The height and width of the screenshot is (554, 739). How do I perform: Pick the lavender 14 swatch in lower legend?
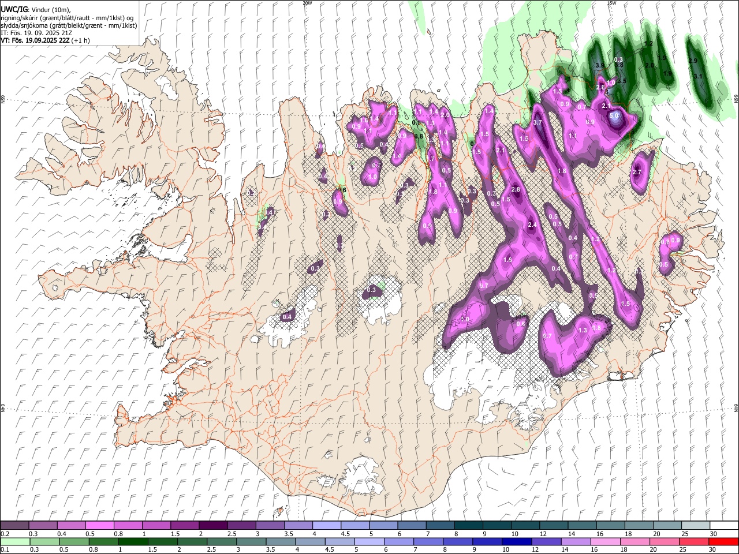[576, 541]
